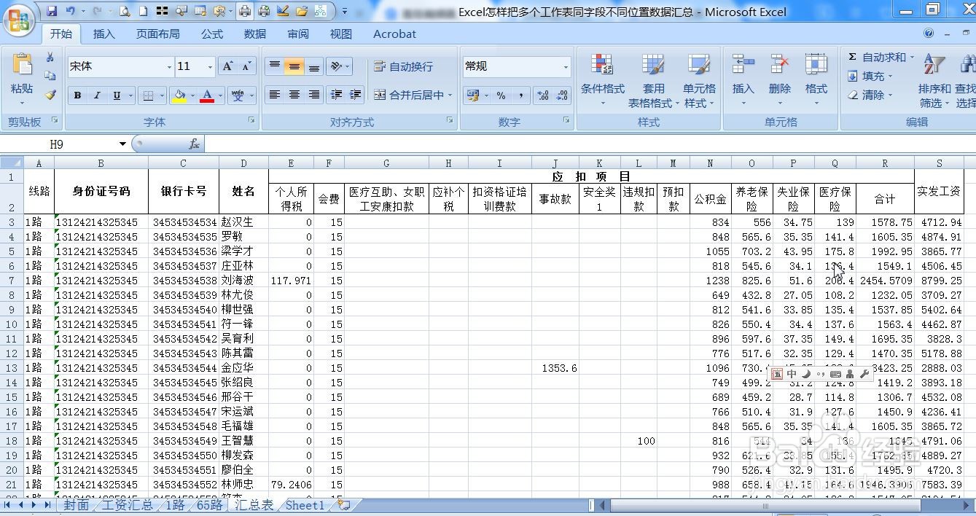Switch to the 插入 ribbon tab
This screenshot has width=976, height=516.
[x=104, y=34]
